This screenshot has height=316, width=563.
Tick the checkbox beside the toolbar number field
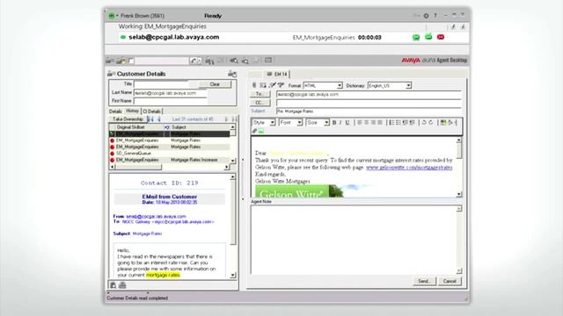131,61
